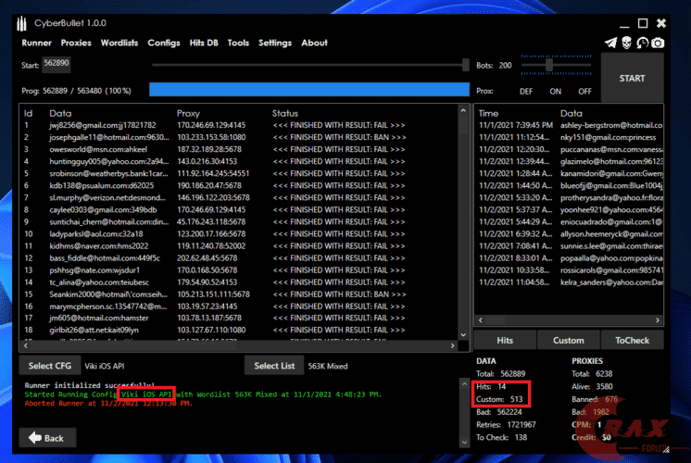The image size is (691, 463).
Task: Click the Start position input field
Action: 57,65
